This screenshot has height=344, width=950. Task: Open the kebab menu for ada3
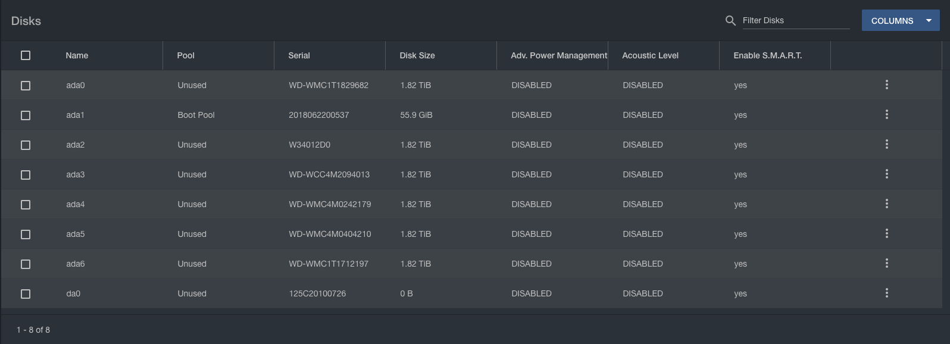886,174
